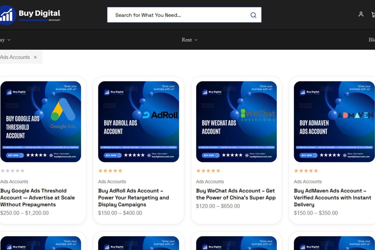Open Buy WeChat Ads Account title link
Viewport: 375px width, 250px height.
[236, 194]
